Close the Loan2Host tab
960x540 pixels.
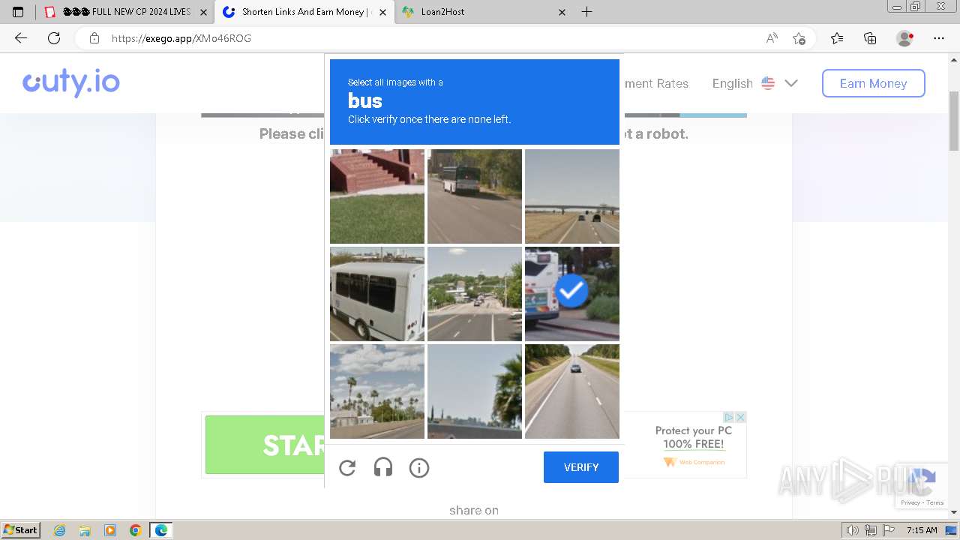[x=562, y=12]
